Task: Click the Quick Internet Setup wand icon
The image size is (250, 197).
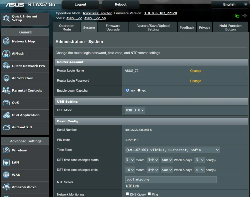Action: (6, 18)
